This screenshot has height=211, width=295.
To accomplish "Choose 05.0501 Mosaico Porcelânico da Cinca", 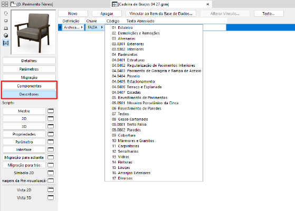I will (154, 103).
